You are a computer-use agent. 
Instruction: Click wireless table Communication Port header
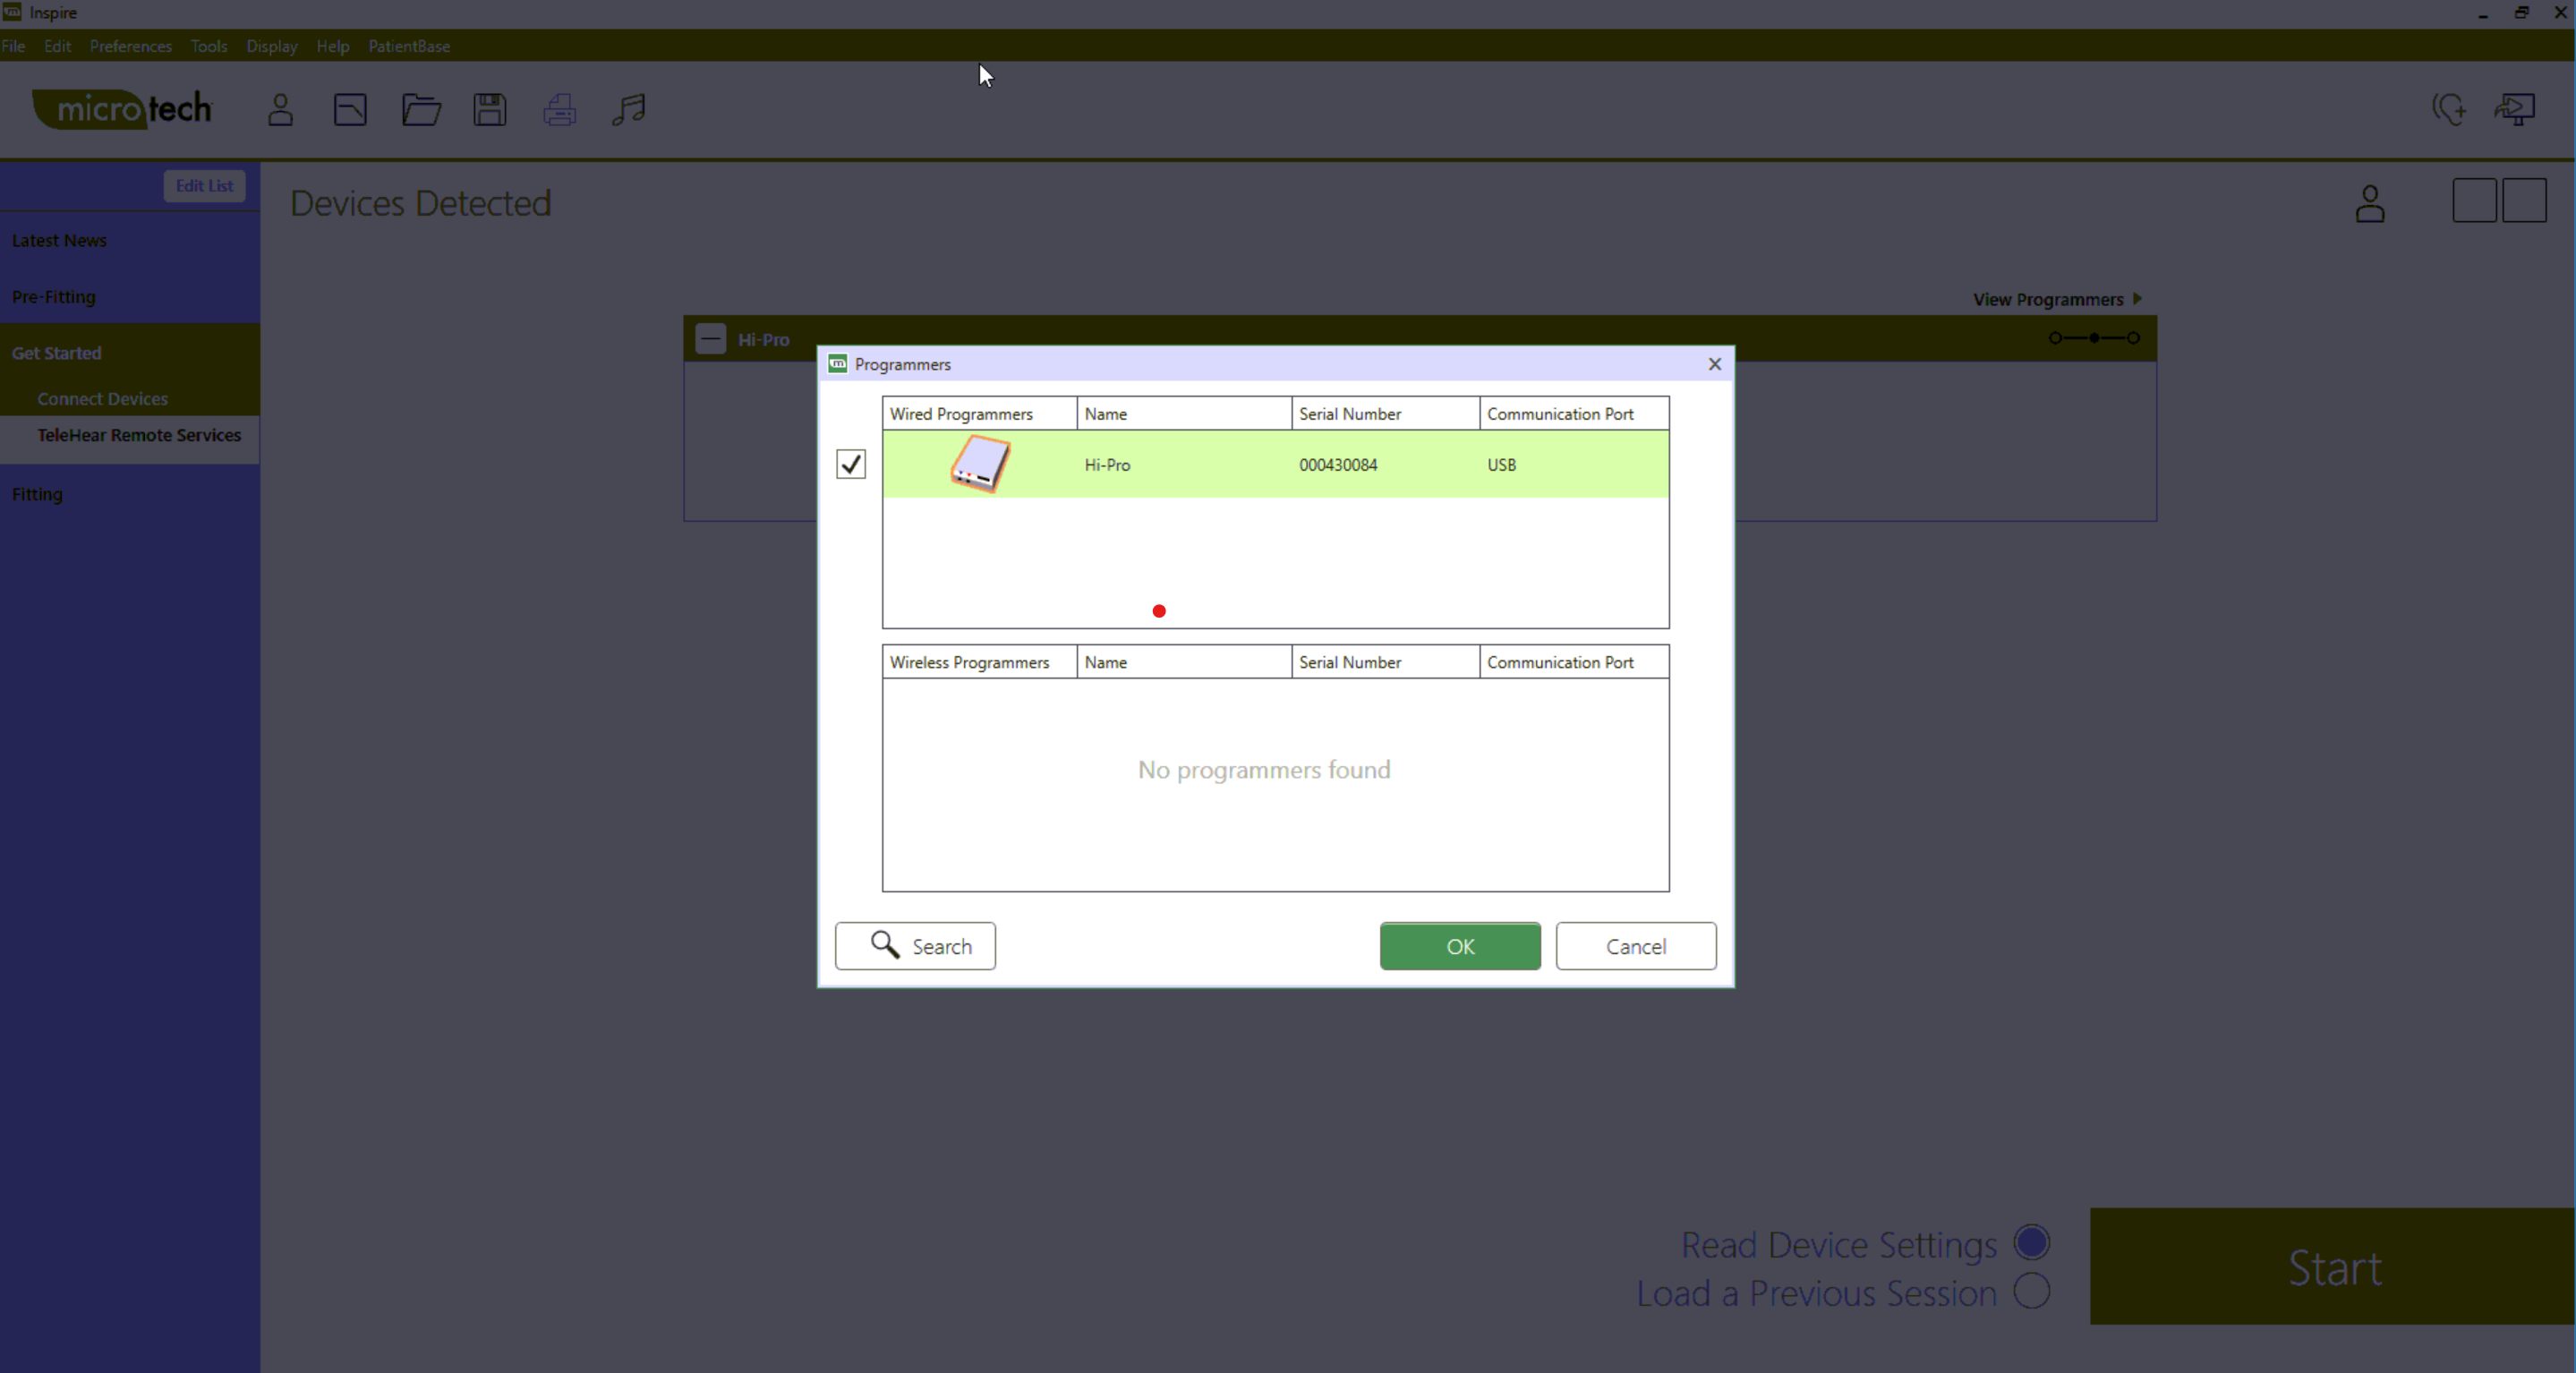coord(1574,662)
